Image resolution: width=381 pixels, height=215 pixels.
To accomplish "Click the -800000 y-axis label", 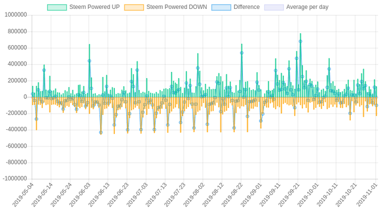I will 16,162.
